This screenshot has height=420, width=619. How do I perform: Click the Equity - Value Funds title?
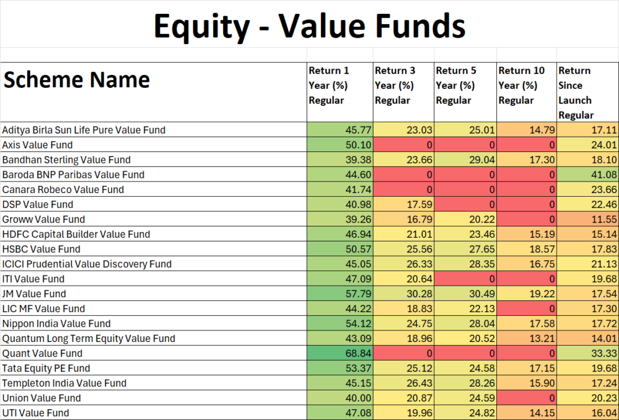[x=309, y=26]
